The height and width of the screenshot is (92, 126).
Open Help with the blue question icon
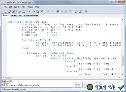[86, 11]
